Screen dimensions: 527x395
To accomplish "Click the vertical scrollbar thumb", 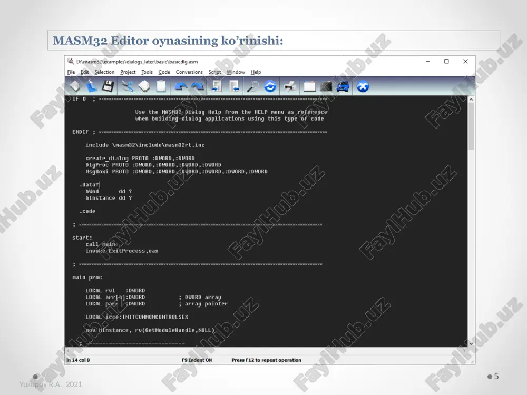I will [471, 126].
